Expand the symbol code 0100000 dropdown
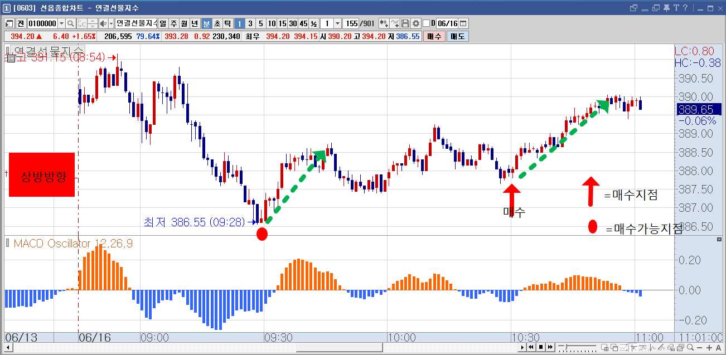Screen dimensions: 726x355 (61, 23)
